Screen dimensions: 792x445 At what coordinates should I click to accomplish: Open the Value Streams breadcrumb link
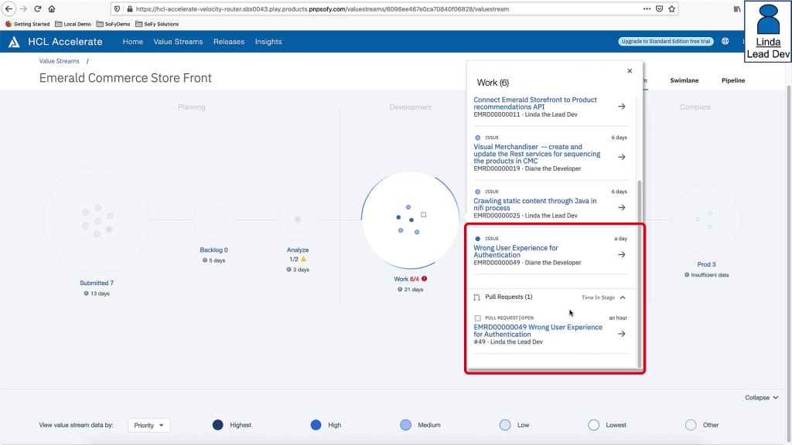(x=60, y=61)
